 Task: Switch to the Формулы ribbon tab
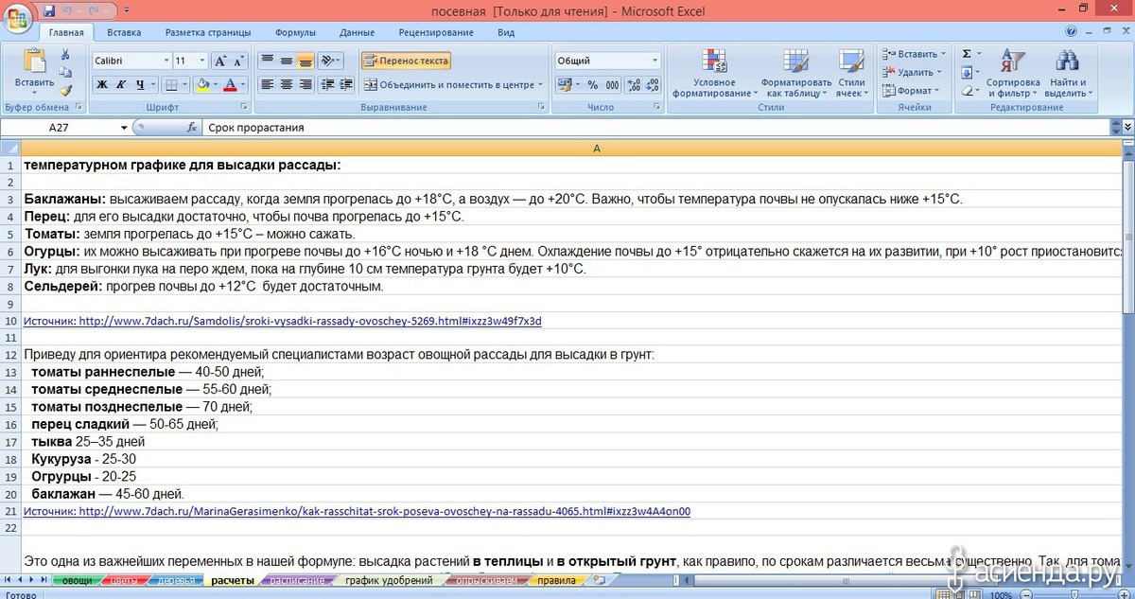[295, 32]
